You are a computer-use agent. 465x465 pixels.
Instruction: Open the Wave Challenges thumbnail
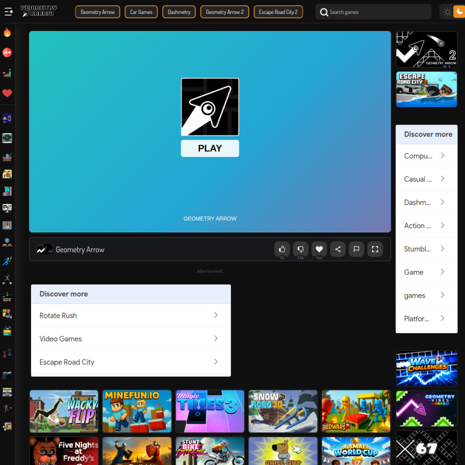pyautogui.click(x=426, y=368)
